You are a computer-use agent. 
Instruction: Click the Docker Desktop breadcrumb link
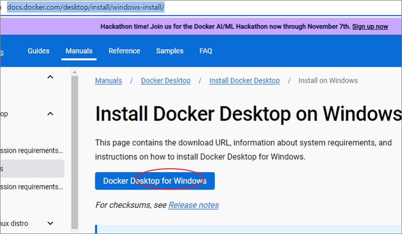(x=166, y=81)
